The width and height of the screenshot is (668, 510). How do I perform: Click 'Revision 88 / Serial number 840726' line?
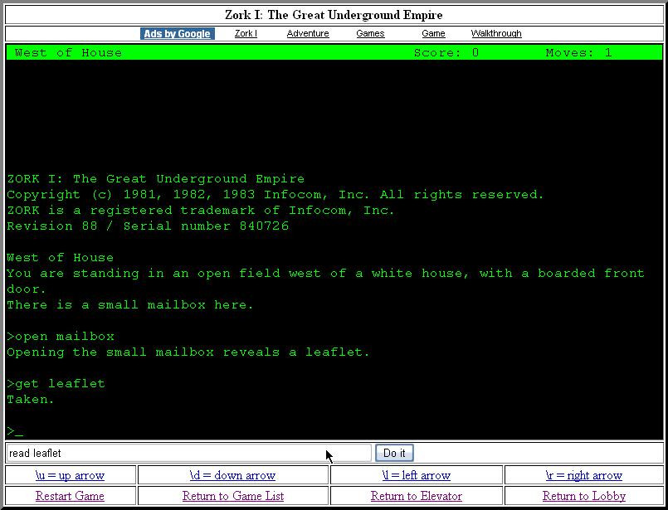[148, 226]
